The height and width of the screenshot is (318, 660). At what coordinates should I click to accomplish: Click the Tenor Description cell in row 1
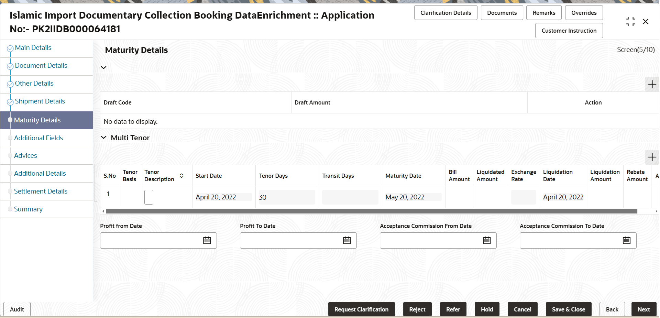(149, 197)
